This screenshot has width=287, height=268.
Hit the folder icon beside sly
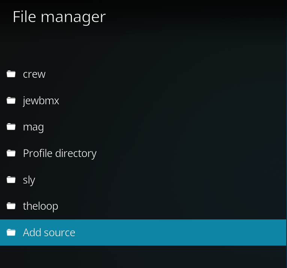pos(11,180)
